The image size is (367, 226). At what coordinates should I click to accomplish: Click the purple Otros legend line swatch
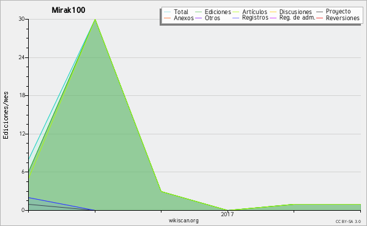tap(198, 18)
